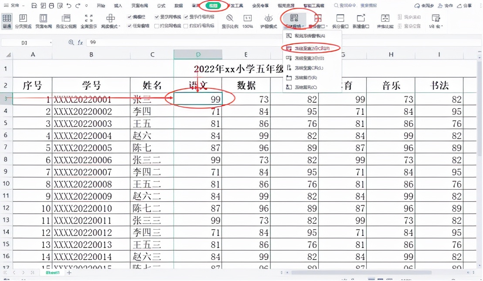This screenshot has height=281, width=483.
Task: Expand the Reading Mode dropdown arrow
Action: [119, 27]
